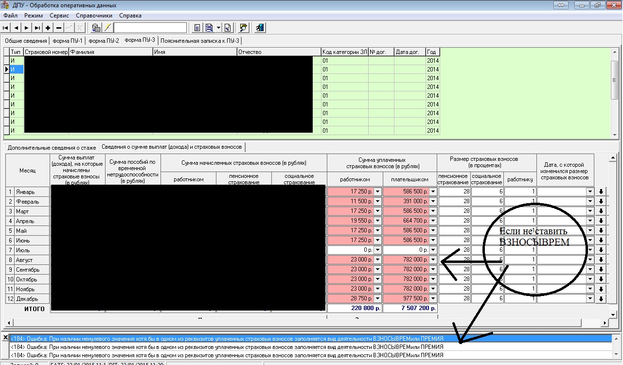Delete the record with the minus icon
623x365 pixels.
(59, 28)
